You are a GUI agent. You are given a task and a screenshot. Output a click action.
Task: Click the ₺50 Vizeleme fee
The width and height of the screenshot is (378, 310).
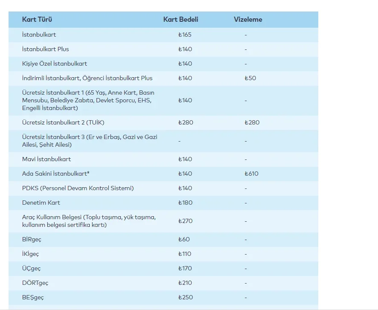tap(250, 78)
